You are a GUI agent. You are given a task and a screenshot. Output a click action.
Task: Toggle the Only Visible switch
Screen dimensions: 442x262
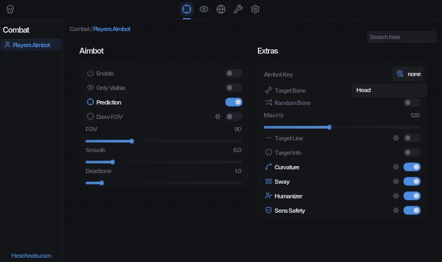tap(234, 87)
